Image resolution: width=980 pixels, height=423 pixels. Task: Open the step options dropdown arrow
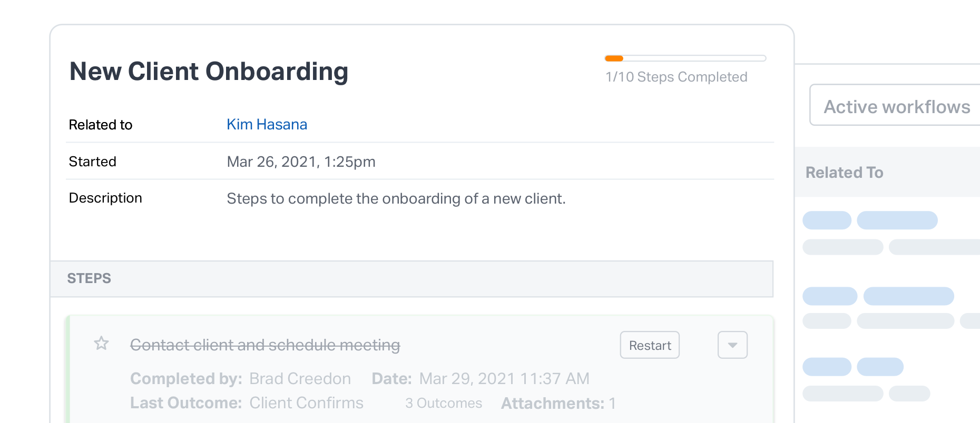pyautogui.click(x=732, y=345)
